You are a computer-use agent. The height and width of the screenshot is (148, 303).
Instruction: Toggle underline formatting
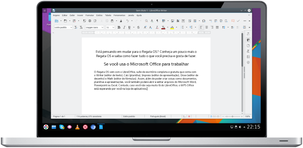click(130, 27)
